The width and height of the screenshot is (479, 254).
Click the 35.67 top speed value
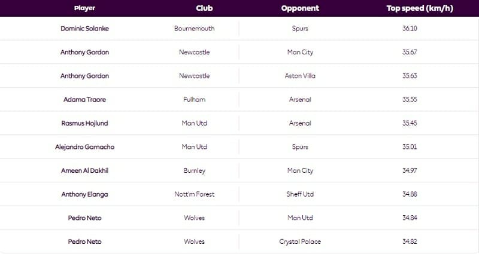coord(410,53)
